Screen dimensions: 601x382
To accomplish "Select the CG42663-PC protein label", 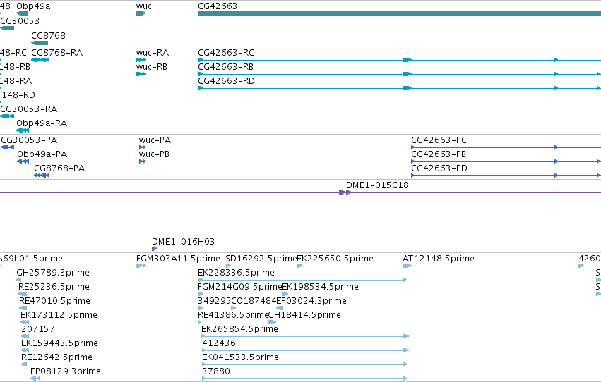I will 439,140.
